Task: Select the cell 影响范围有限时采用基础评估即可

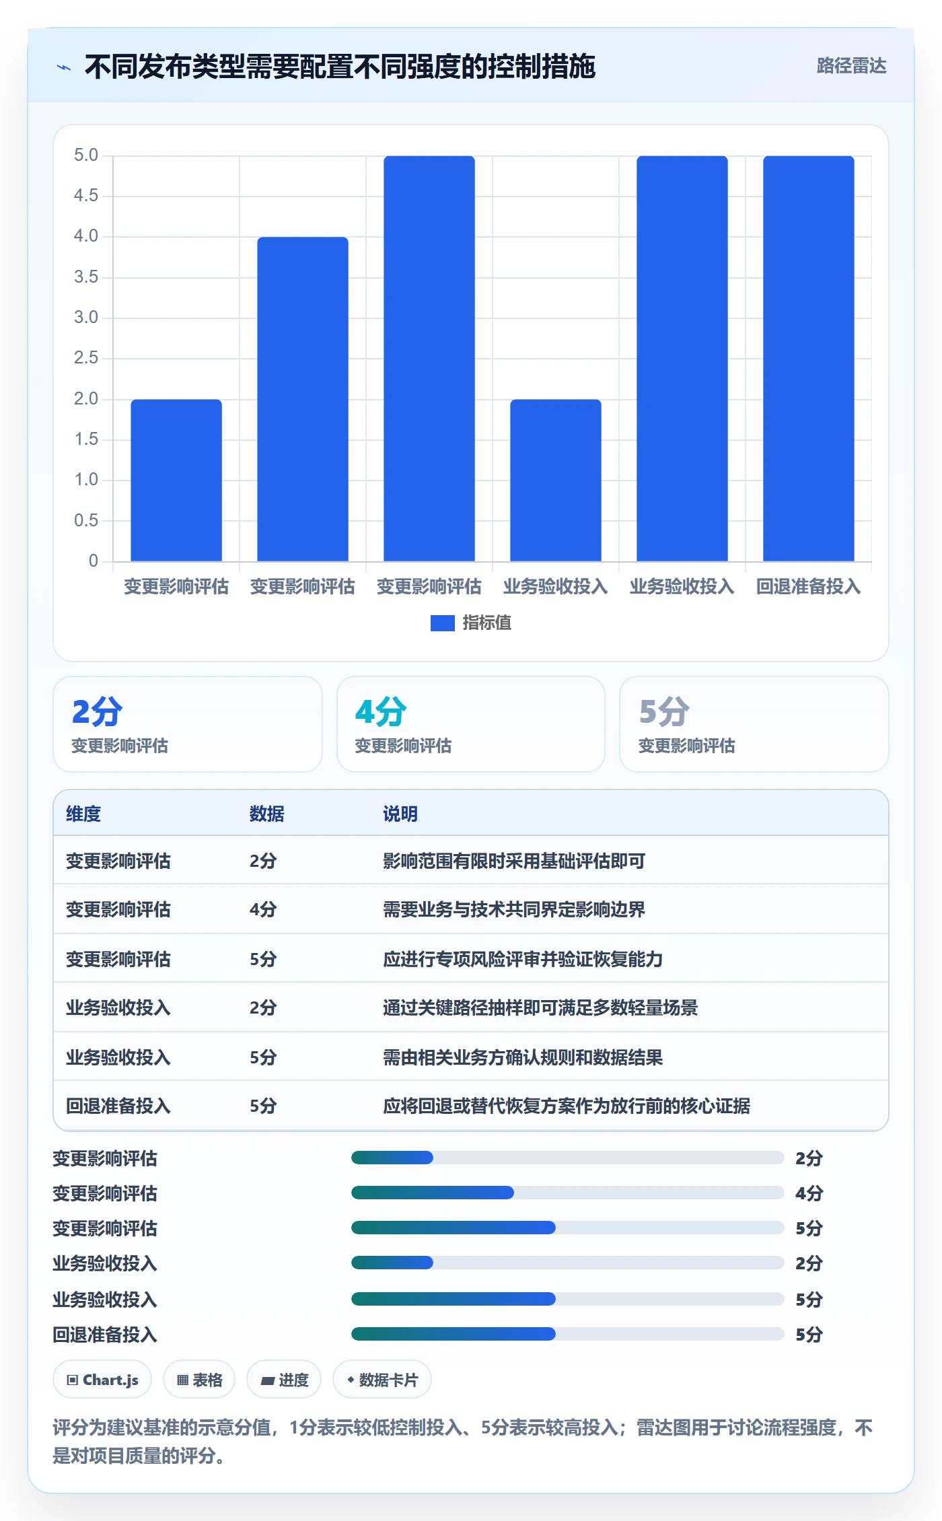Action: click(514, 861)
